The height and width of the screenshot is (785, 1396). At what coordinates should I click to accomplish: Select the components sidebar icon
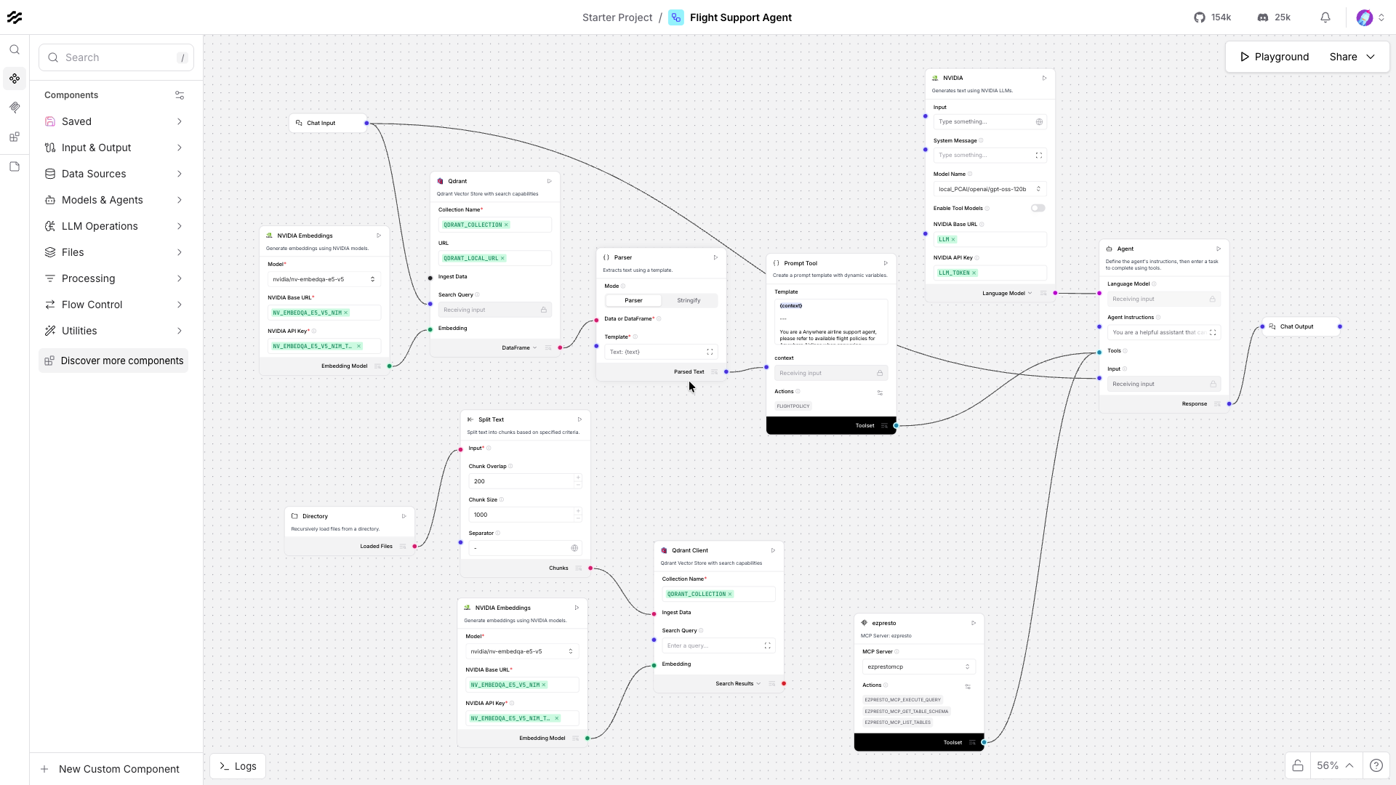pos(15,78)
